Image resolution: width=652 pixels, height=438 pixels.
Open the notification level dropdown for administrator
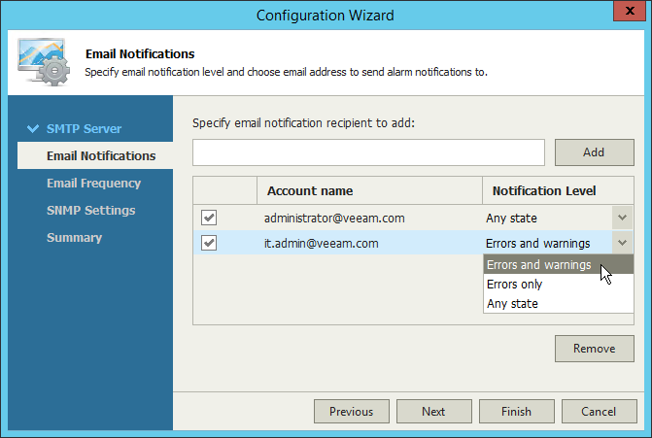tap(623, 219)
